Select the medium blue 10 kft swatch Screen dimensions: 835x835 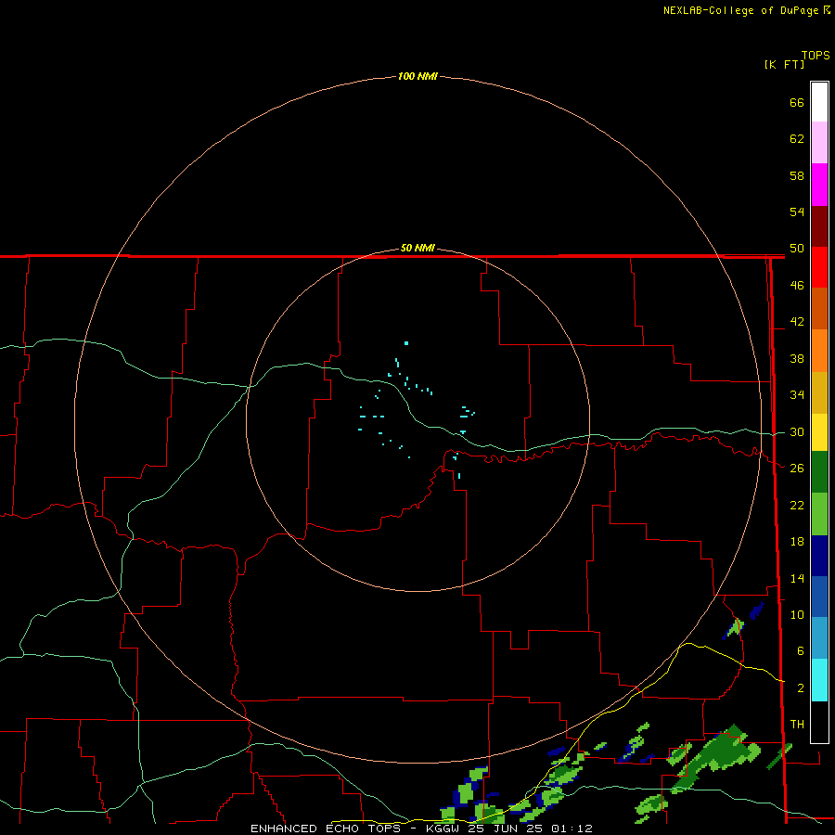pos(819,597)
